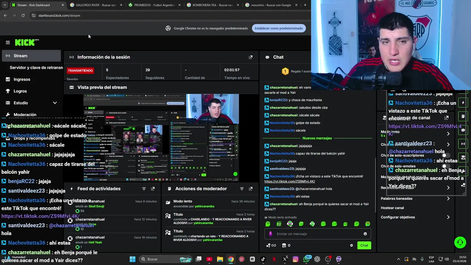
Task: Pop out the Información de la sesión panel
Action: (x=251, y=57)
